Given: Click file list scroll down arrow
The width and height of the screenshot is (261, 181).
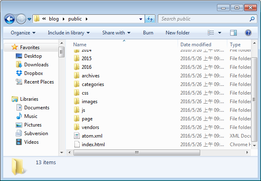Looking at the screenshot, I should (254, 145).
